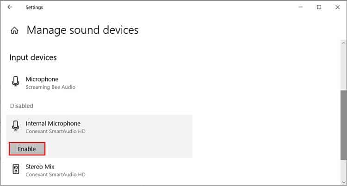Collapse the Internal Microphone entry by its name
This screenshot has width=347, height=186.
(53, 124)
